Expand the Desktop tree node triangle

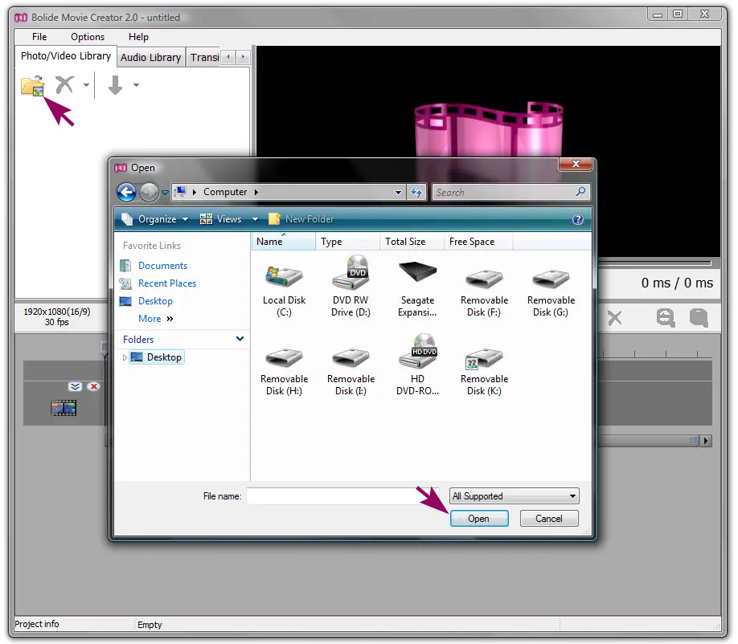125,357
